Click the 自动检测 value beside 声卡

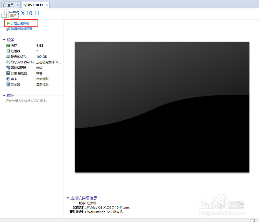tap(42, 79)
